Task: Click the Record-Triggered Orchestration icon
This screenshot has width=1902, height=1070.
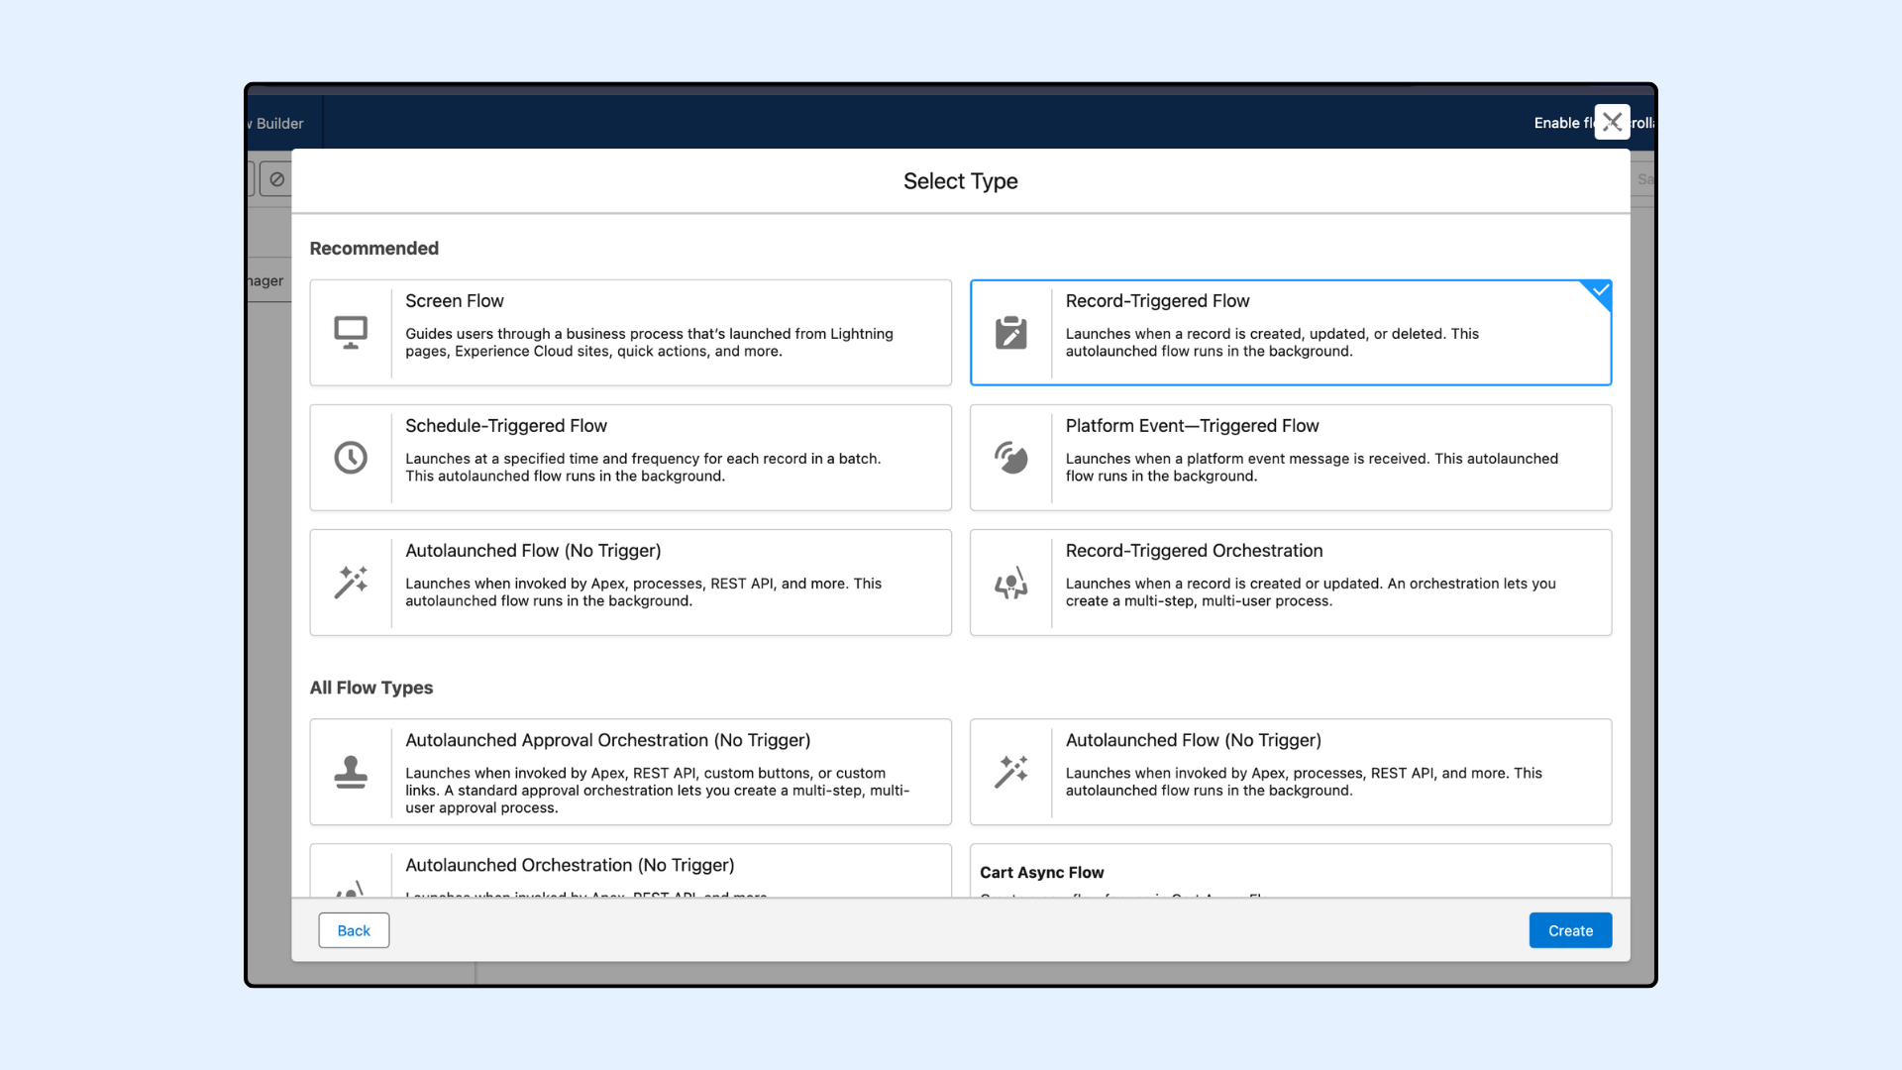Action: (1010, 583)
